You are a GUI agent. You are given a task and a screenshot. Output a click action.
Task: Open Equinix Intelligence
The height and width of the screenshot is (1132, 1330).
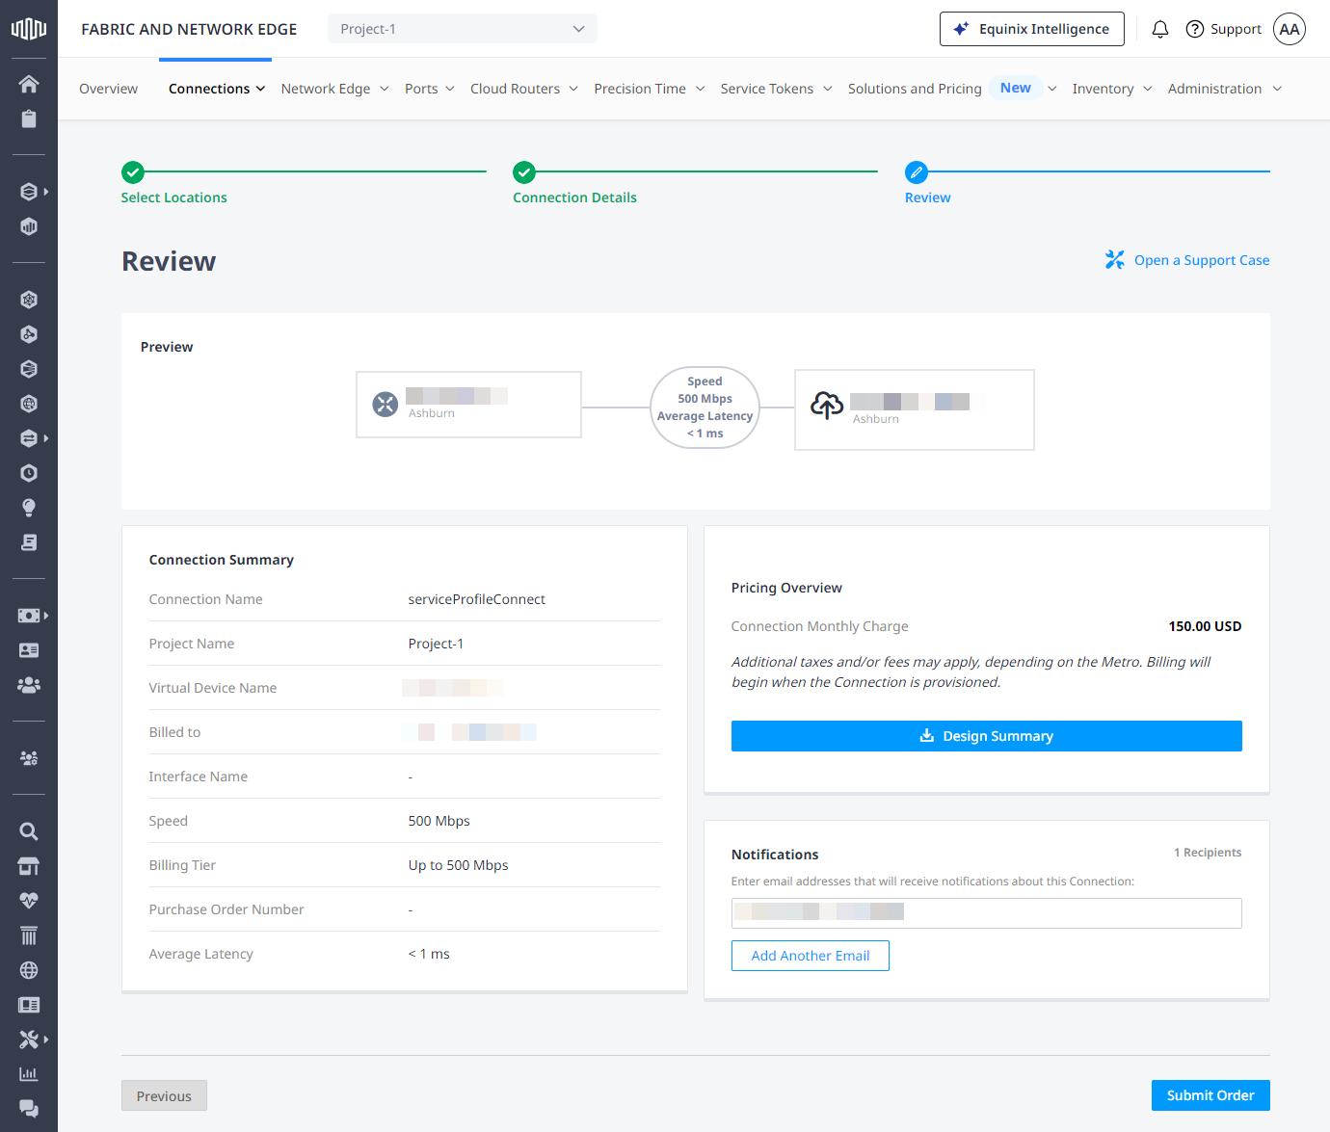click(1032, 29)
